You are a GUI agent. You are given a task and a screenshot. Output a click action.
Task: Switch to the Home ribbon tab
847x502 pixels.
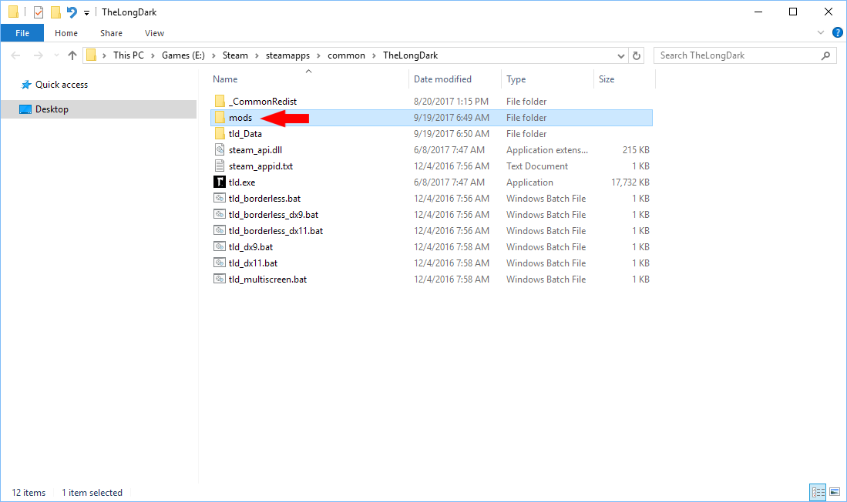(66, 33)
